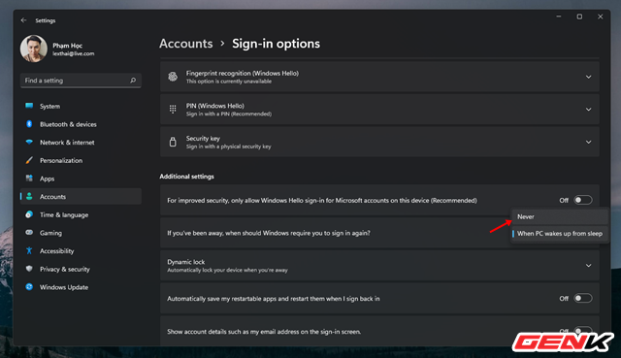Click the System monitor icon
621x358 pixels.
coord(29,106)
